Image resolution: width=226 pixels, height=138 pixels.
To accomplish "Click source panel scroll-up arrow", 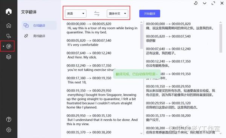I will tap(141, 23).
